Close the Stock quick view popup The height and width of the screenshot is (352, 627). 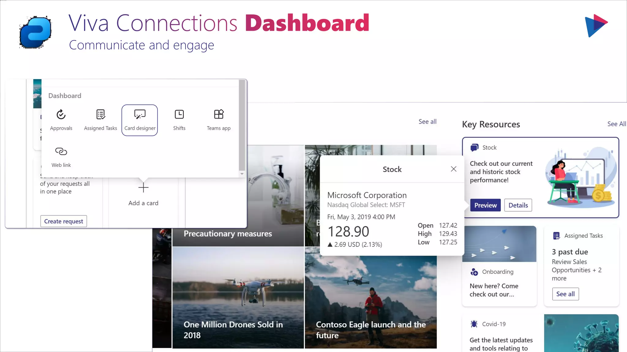(x=453, y=169)
